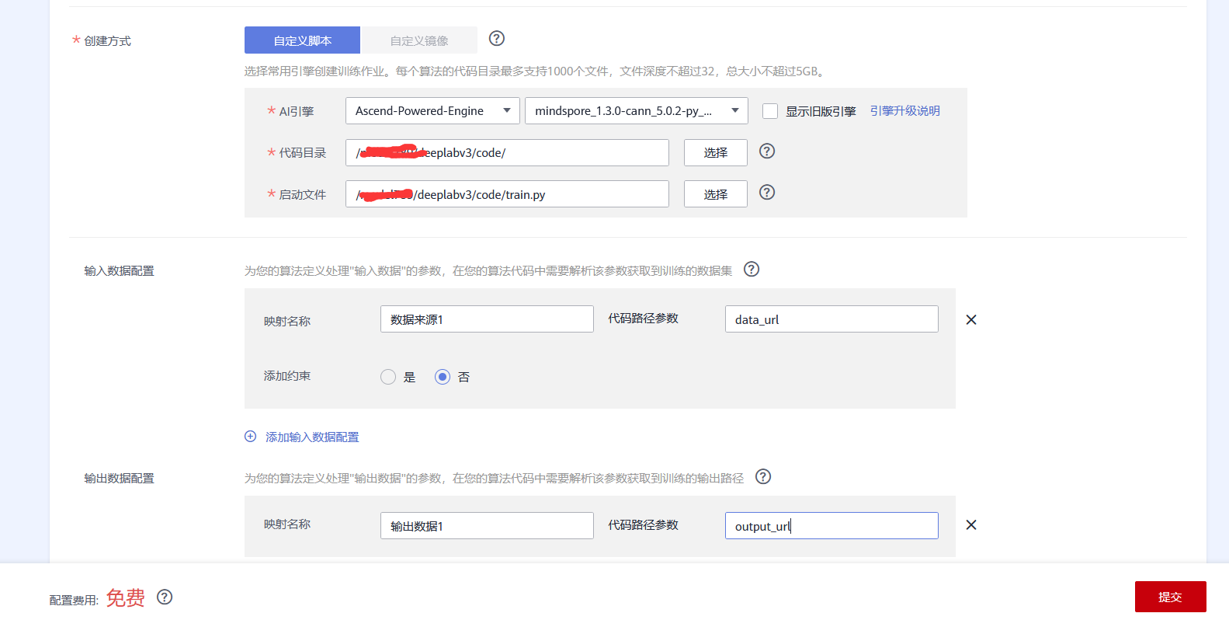
Task: Edit the 输出数据1 mapping name field
Action: 487,526
